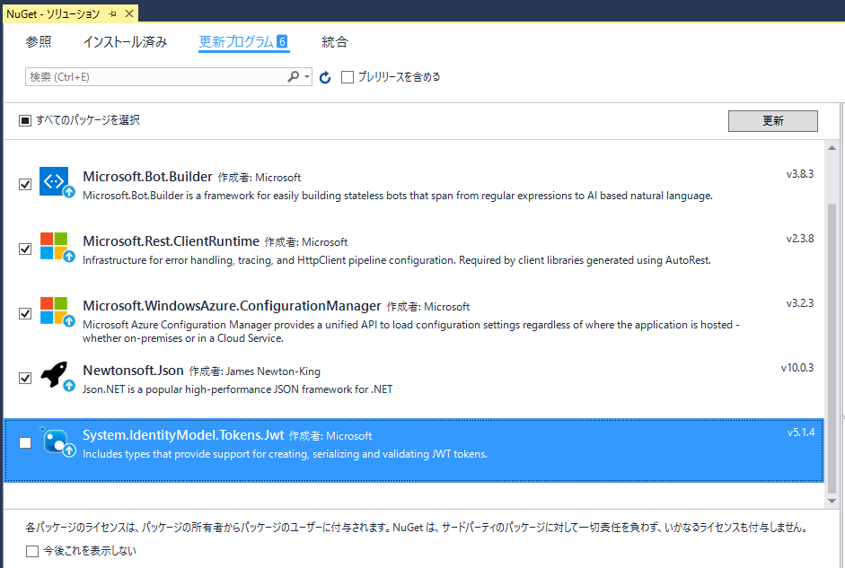
Task: Check the System.IdentityModel.Tokens.Jwt checkbox
Action: pyautogui.click(x=25, y=442)
